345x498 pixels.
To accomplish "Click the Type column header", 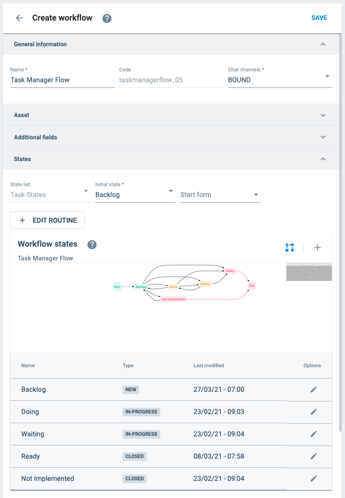I will coord(128,366).
